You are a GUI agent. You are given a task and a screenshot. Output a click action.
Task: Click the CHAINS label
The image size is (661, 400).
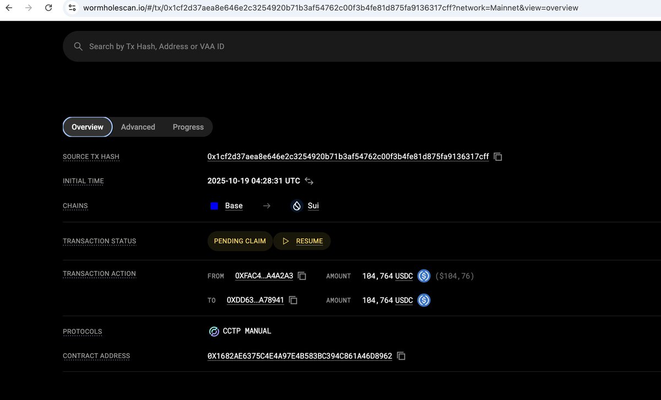click(75, 206)
